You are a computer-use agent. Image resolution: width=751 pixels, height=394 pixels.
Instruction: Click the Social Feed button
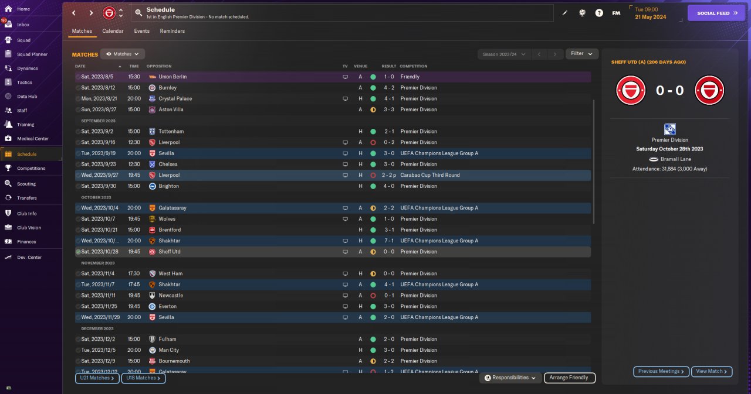[x=716, y=13]
